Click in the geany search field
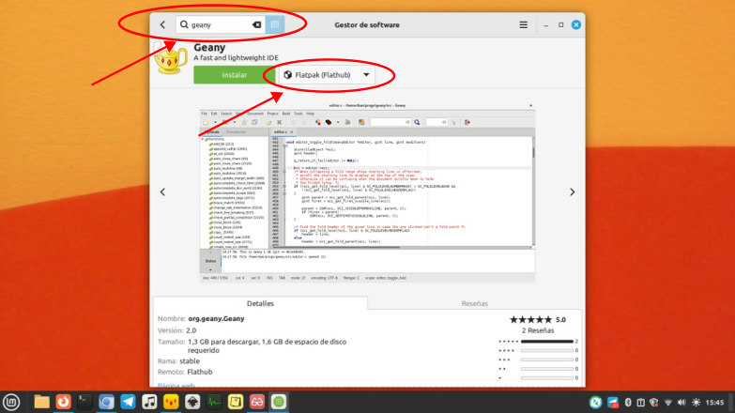Viewport: 735px width, 413px height. pos(221,24)
